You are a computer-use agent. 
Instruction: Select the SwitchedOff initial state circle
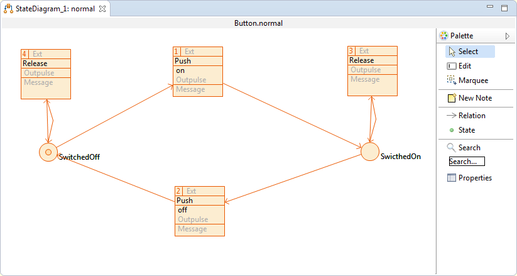[48, 152]
